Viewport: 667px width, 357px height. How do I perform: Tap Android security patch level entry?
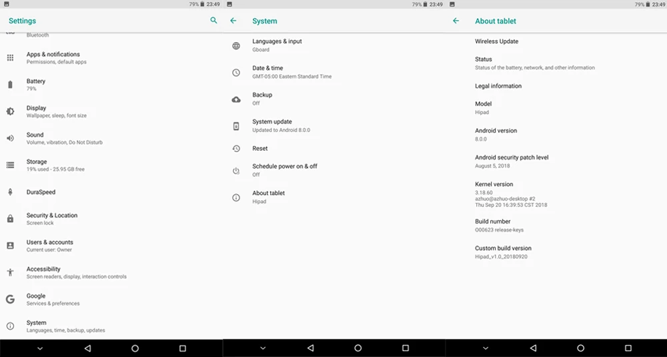coord(556,161)
